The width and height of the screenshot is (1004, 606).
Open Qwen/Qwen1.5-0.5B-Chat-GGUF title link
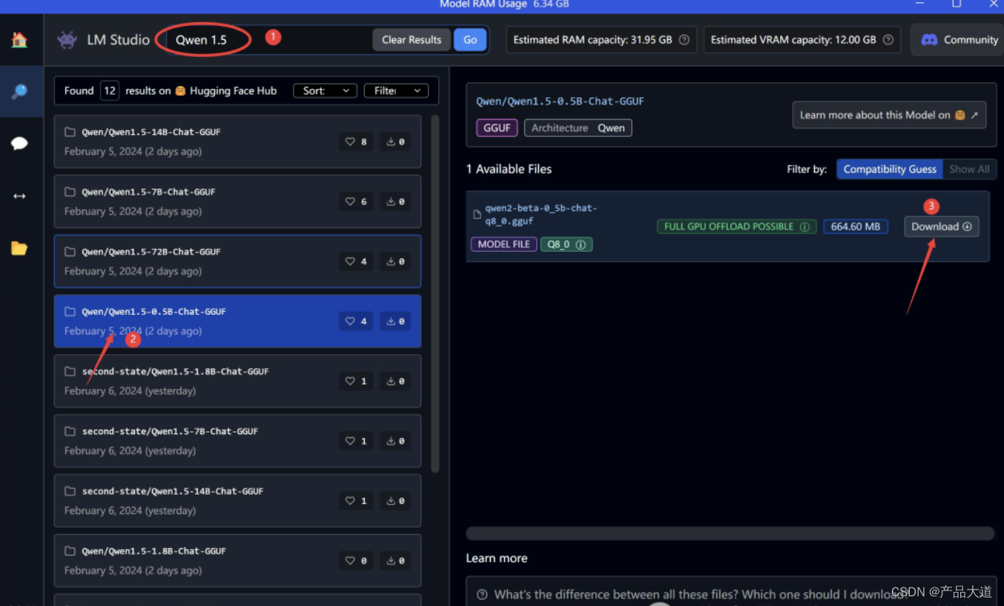coord(560,101)
